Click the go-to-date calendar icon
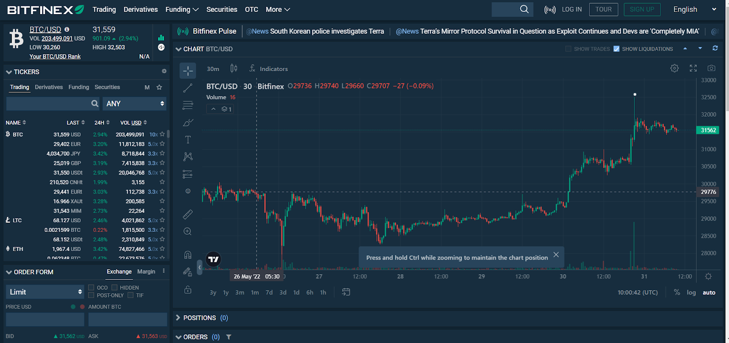729x343 pixels. pos(346,292)
